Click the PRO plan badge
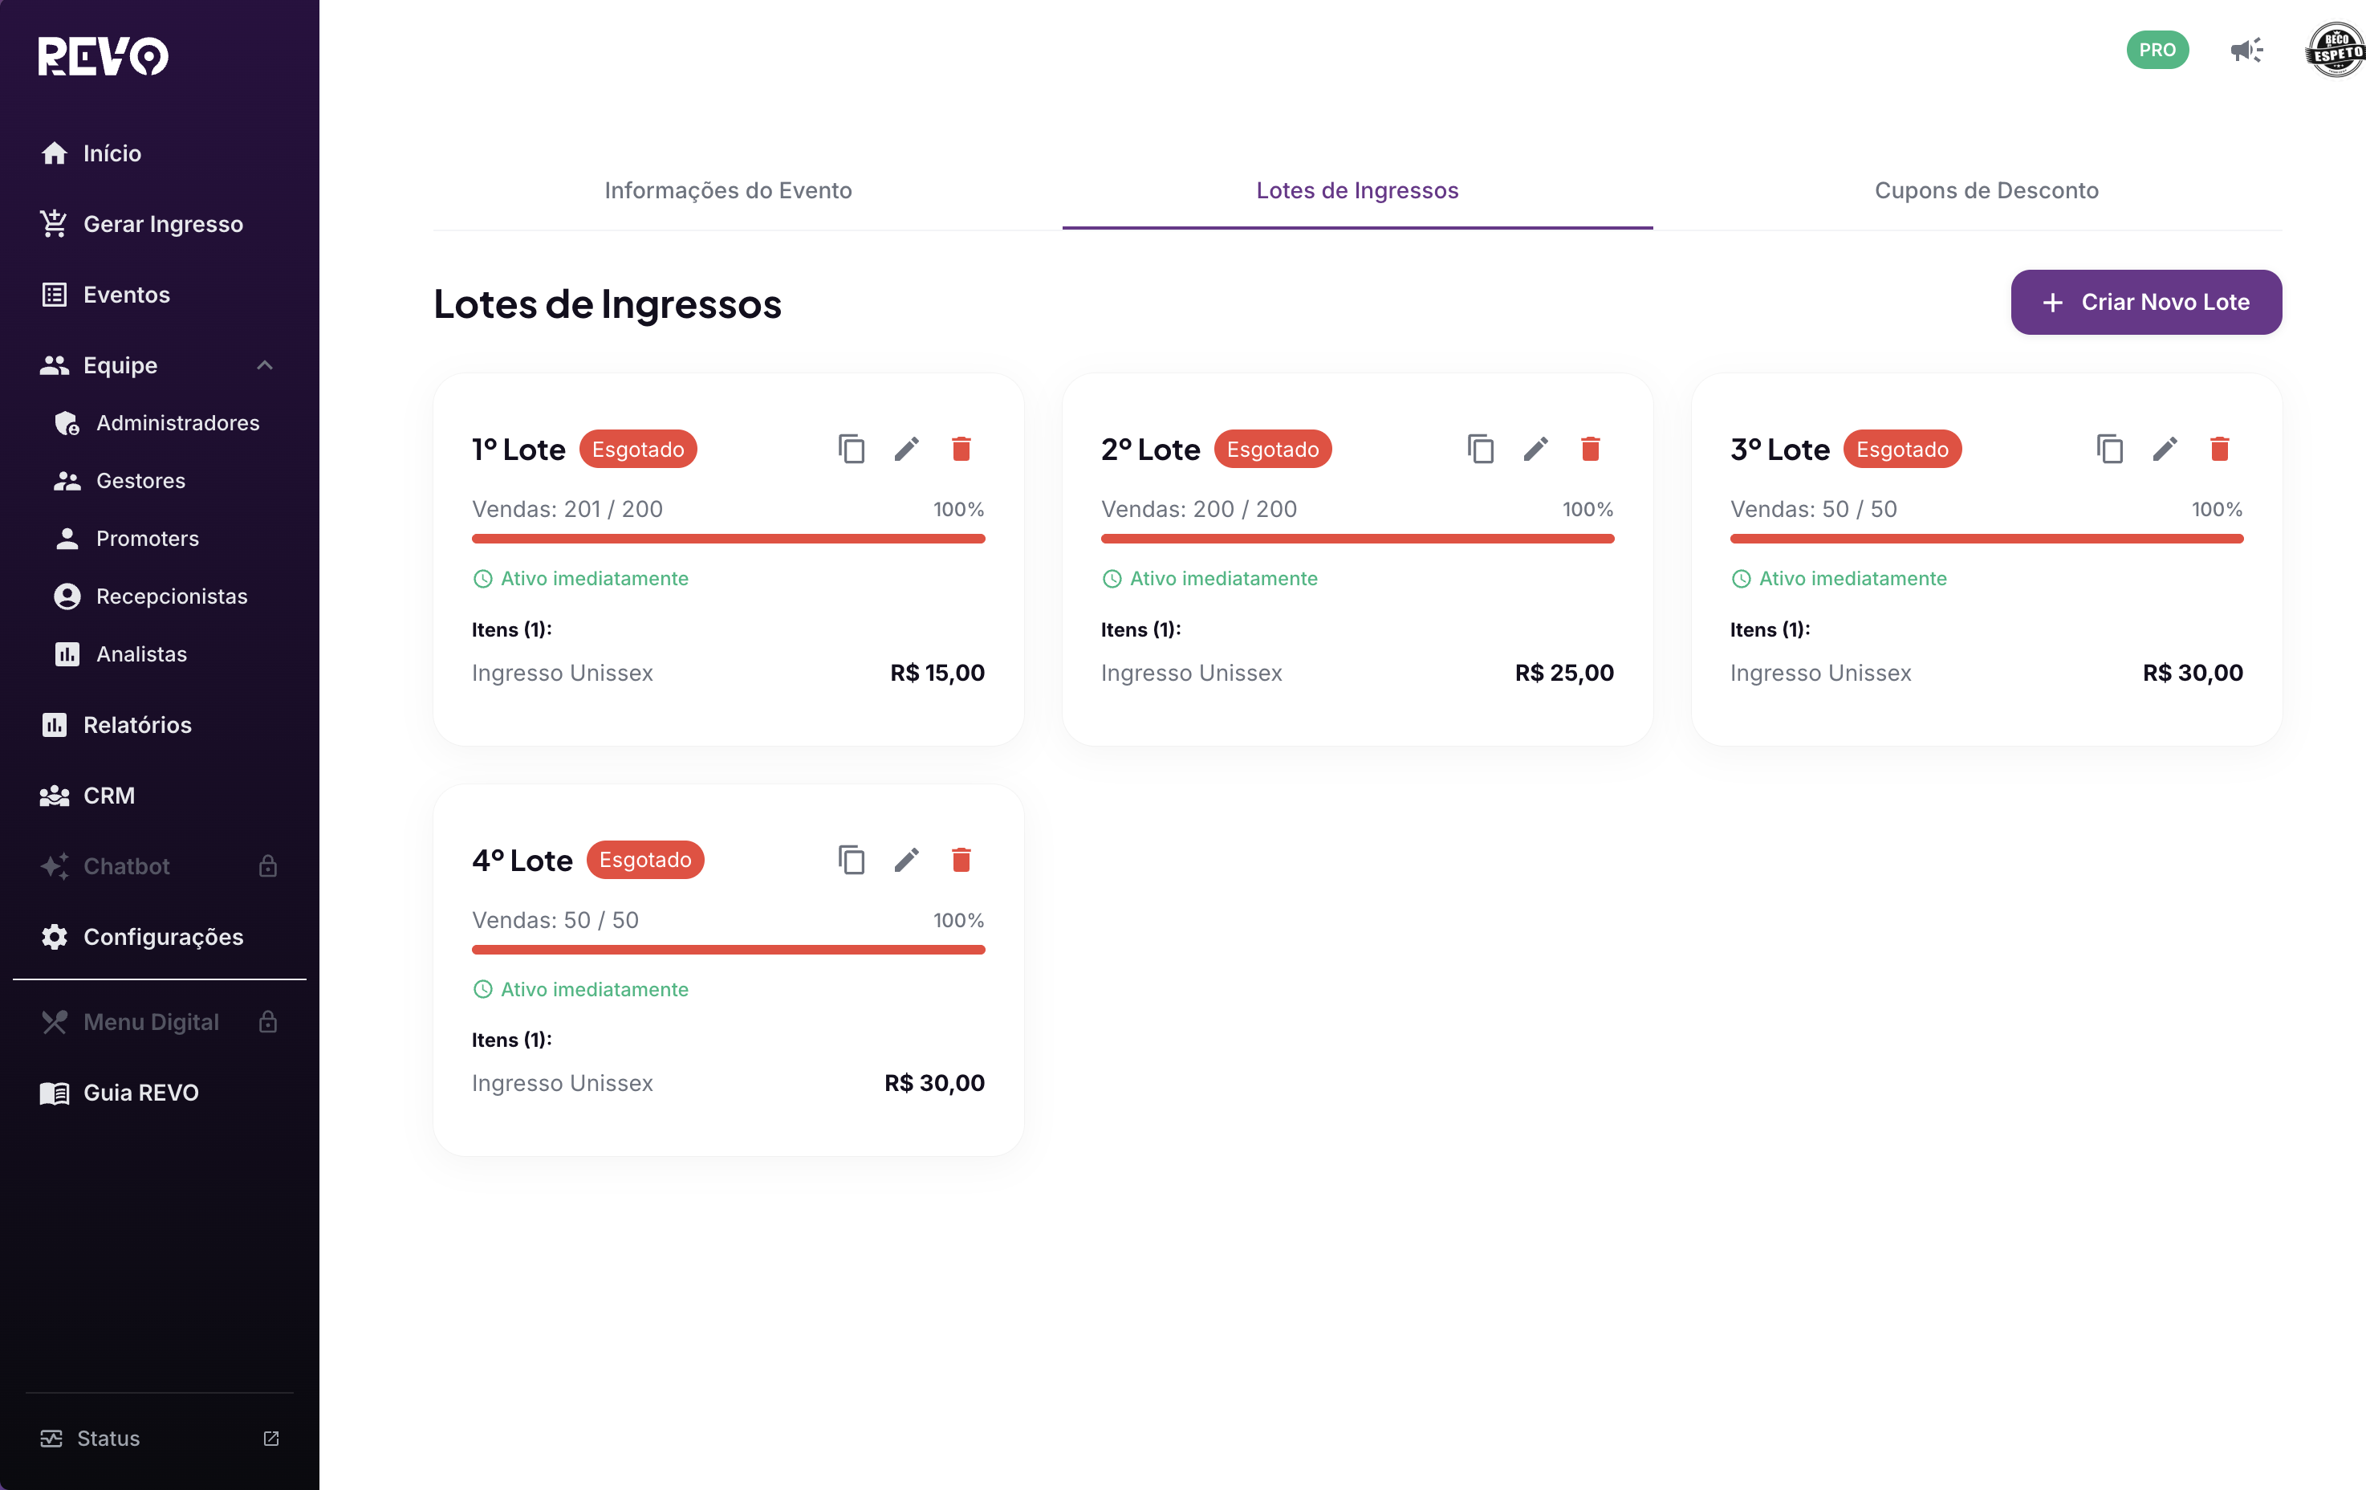Screen dimensions: 2366x1490 (2157, 50)
